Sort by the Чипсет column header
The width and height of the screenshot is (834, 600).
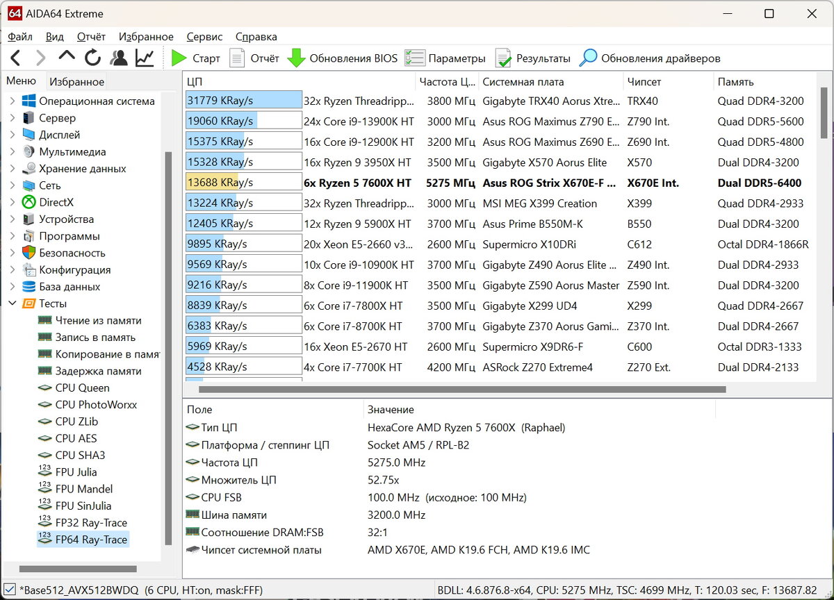click(x=668, y=82)
